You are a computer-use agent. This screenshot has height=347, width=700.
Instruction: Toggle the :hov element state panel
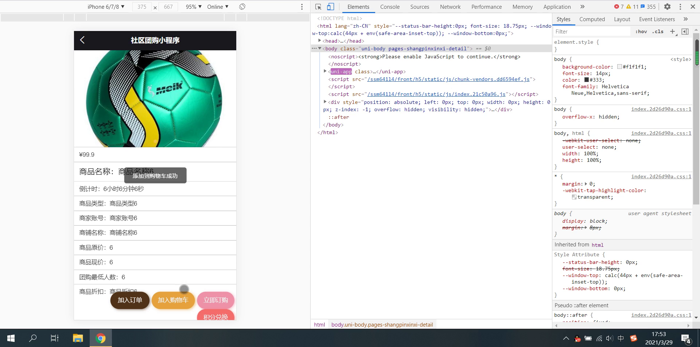[x=641, y=31]
